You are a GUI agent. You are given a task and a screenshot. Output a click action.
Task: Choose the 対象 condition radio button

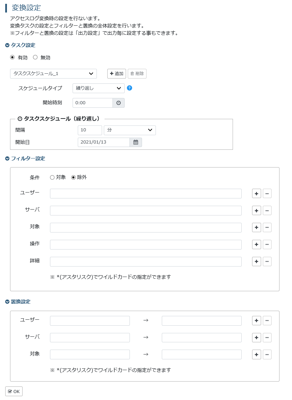pos(52,177)
